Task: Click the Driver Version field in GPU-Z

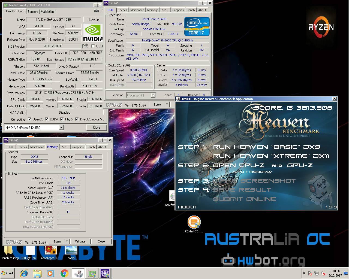Action: click(65, 93)
